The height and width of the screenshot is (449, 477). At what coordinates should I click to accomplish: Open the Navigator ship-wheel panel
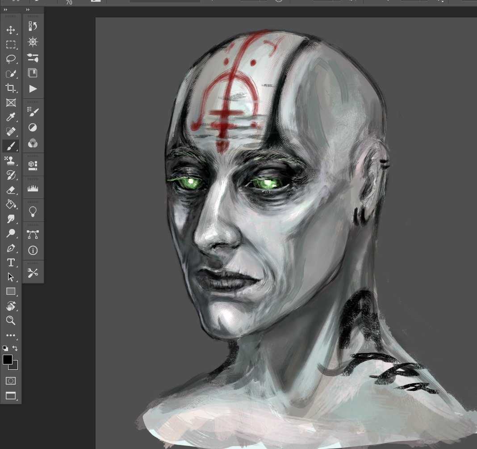[x=33, y=42]
